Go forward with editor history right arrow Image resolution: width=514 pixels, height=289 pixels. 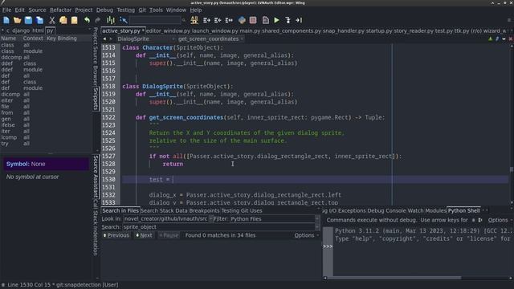click(x=111, y=39)
